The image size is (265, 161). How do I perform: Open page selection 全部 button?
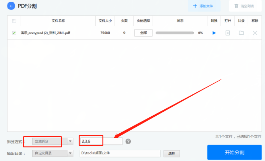pos(143,33)
